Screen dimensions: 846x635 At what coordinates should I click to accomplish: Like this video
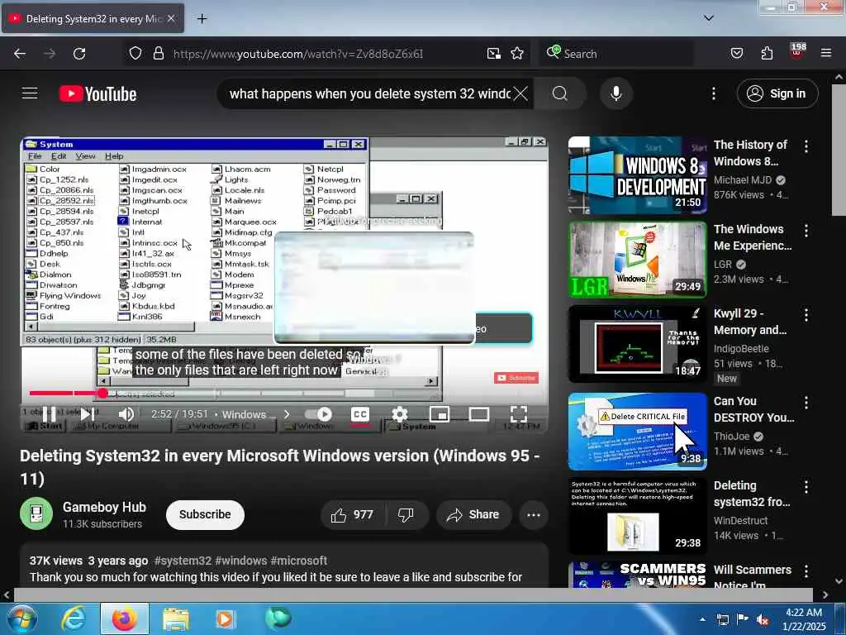point(353,515)
